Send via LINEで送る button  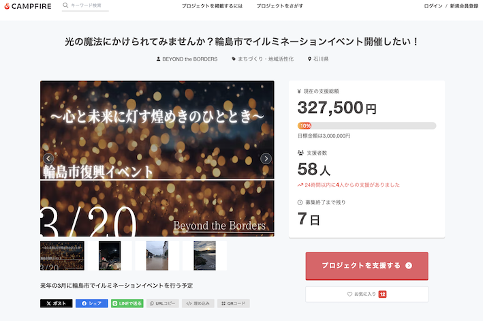[127, 303]
